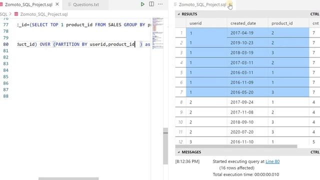Open the editor more actions ellipsis
Viewport: 320px width, 180px height.
click(160, 4)
